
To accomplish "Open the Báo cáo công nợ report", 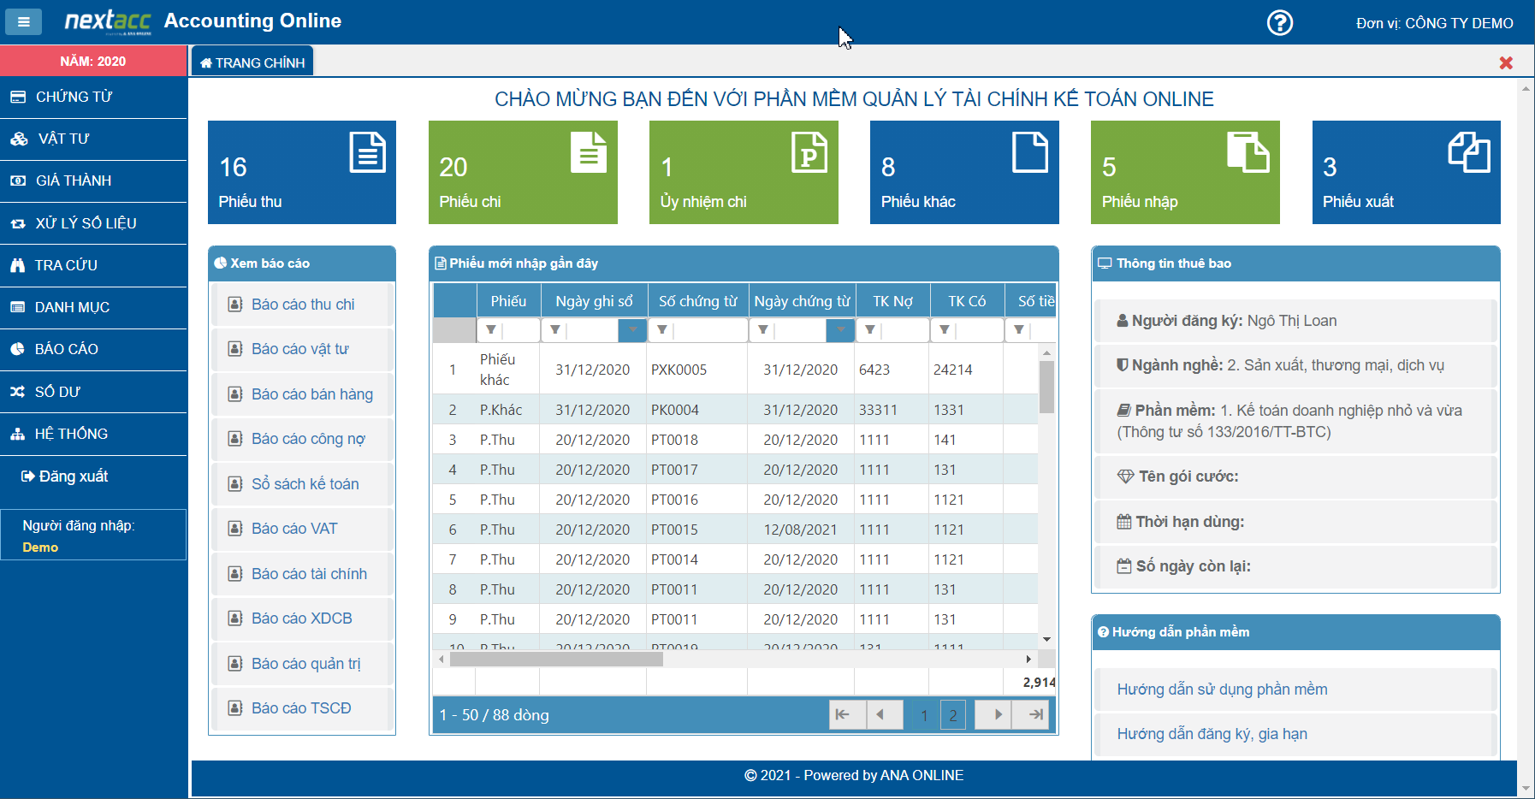I will coord(308,439).
